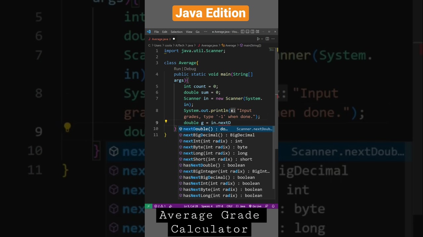Screen dimensions: 423x237
Task: Select nextBigInteger(int radix) suggestion
Action: (226, 171)
